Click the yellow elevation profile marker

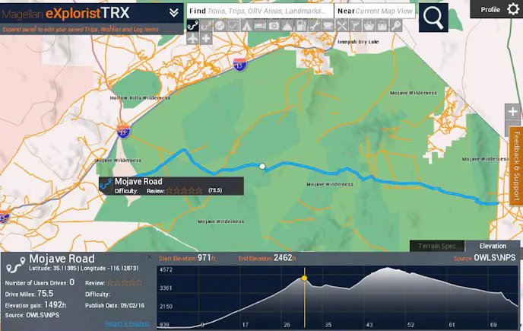(x=305, y=278)
